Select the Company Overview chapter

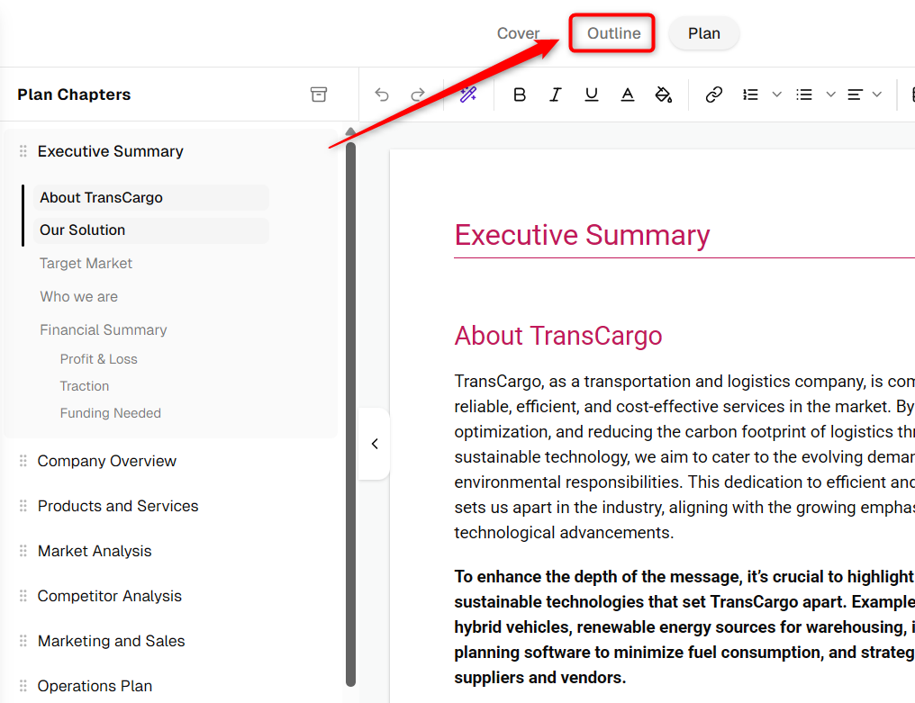(x=107, y=461)
